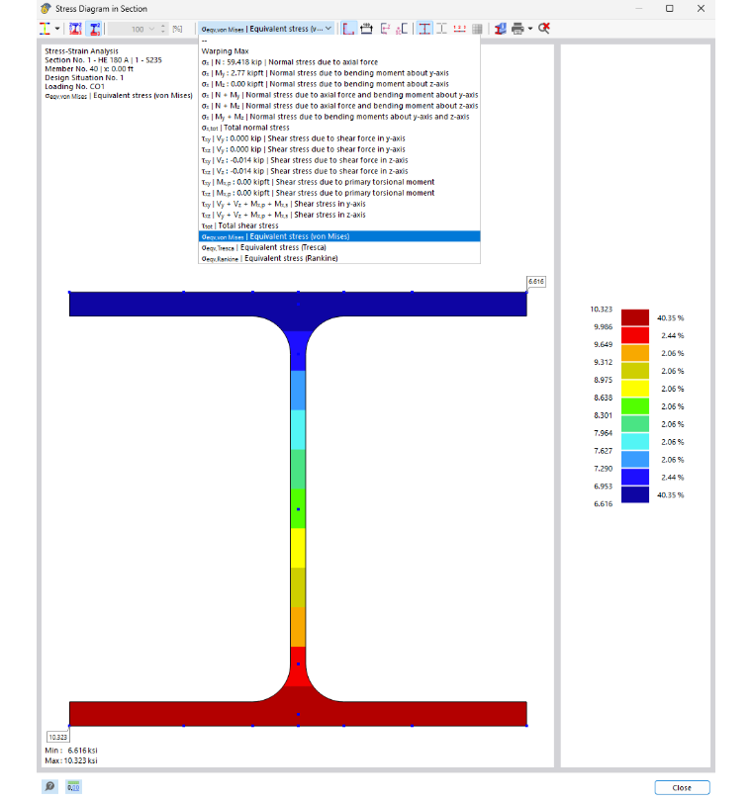
Task: Click the yellow legend swatch
Action: pos(635,389)
